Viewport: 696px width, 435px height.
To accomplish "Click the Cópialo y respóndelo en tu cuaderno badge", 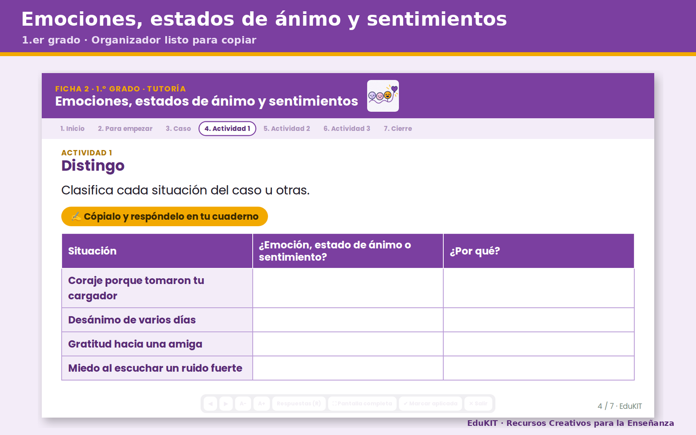I will [164, 216].
